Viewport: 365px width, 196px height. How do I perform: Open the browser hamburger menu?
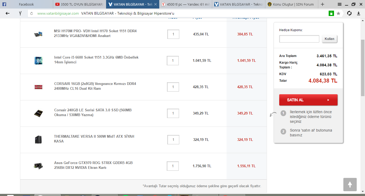[x=340, y=4]
